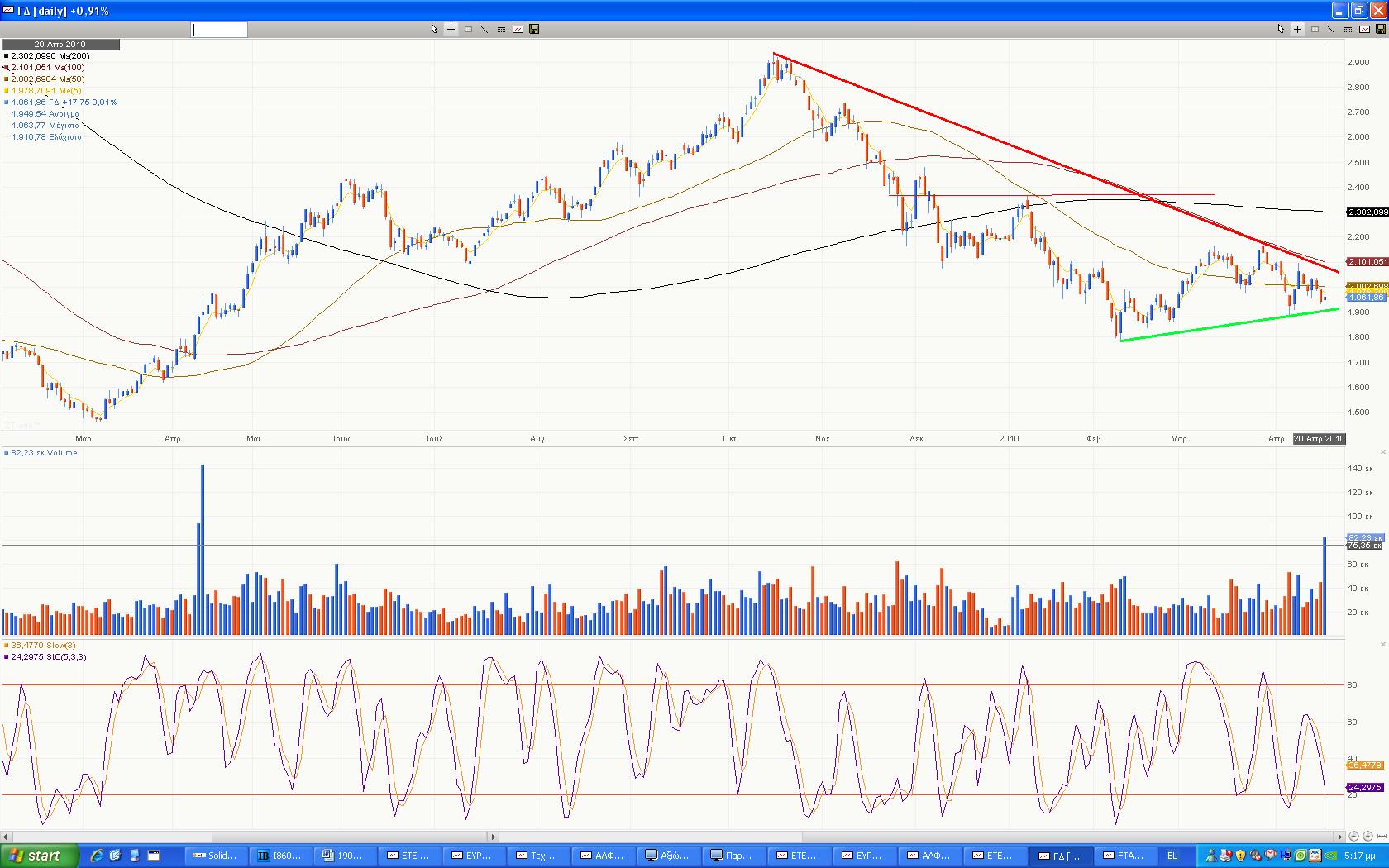Close the Volume indicator panel
Image resolution: width=1389 pixels, height=868 pixels.
1383,451
